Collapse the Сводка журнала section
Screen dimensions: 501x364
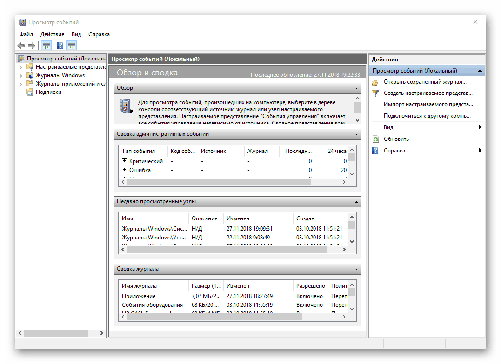click(357, 269)
